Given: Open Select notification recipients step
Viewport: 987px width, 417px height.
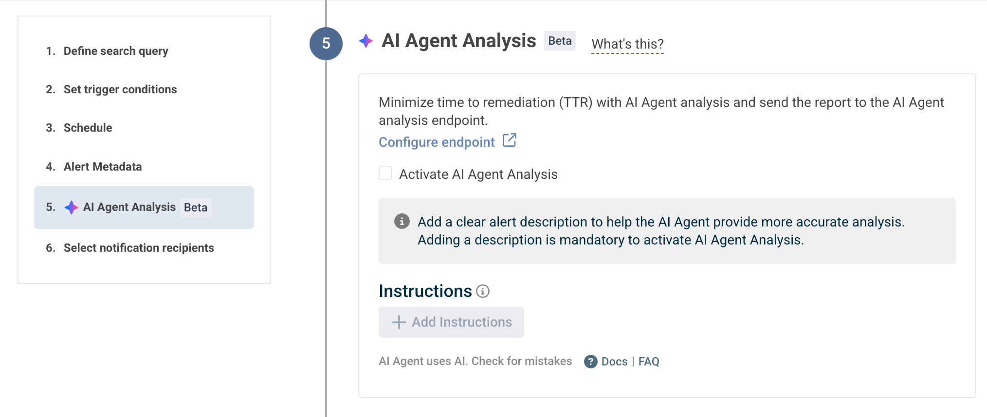Looking at the screenshot, I should pyautogui.click(x=139, y=248).
